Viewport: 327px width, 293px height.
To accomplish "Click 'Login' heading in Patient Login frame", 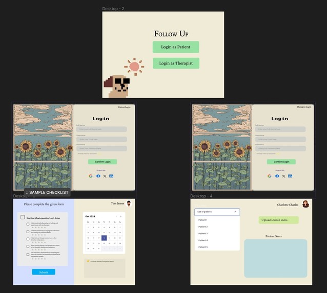I will pos(101,119).
